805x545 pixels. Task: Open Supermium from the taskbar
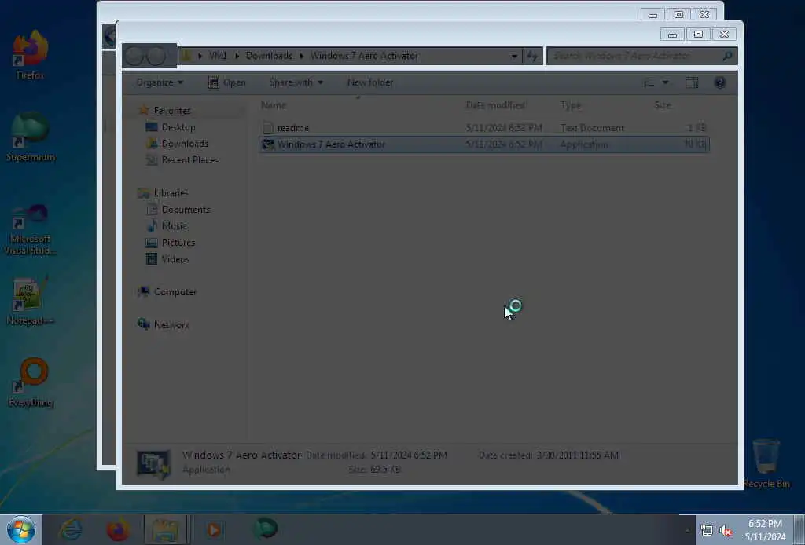click(266, 529)
